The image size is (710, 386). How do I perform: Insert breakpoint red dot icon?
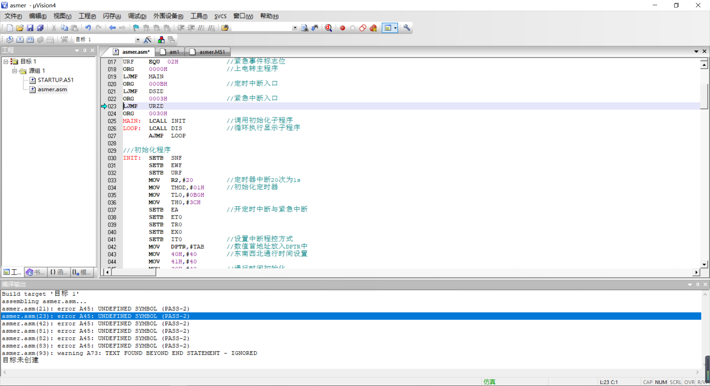tap(342, 28)
